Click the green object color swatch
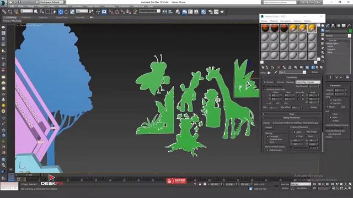 click(x=350, y=31)
